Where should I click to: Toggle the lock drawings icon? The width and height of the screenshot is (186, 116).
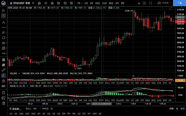pos(3,81)
